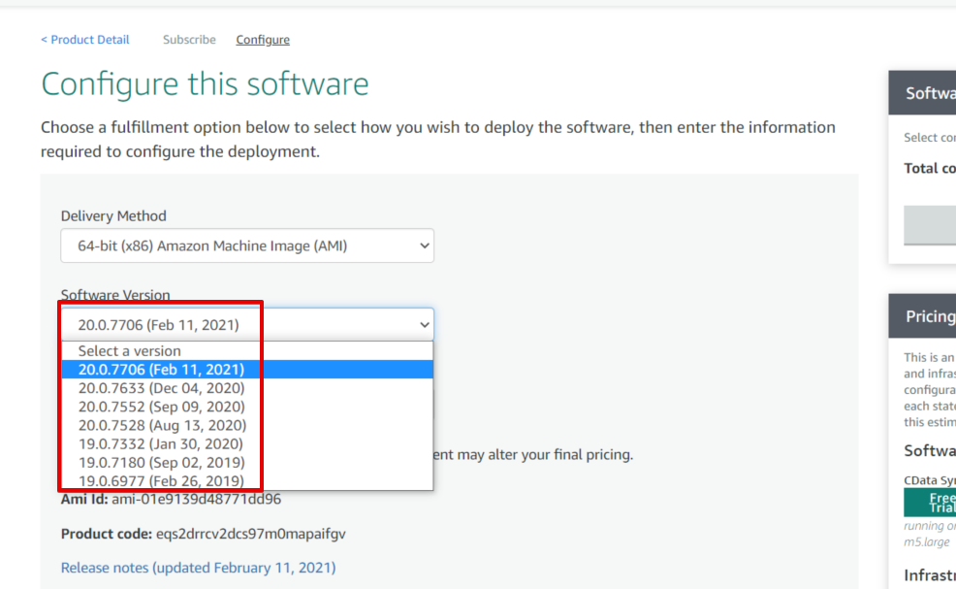
Task: Expand the Delivery Method dropdown arrow
Action: coord(425,245)
